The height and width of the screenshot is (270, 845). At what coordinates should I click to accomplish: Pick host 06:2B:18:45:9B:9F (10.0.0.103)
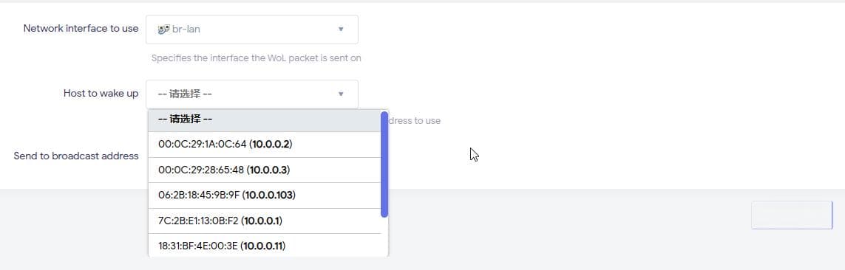265,195
